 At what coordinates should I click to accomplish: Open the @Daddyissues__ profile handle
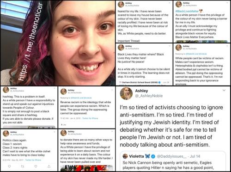[171, 156]
